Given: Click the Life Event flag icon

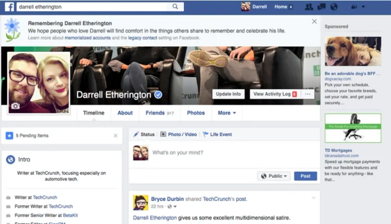Looking at the screenshot, I should (205, 134).
